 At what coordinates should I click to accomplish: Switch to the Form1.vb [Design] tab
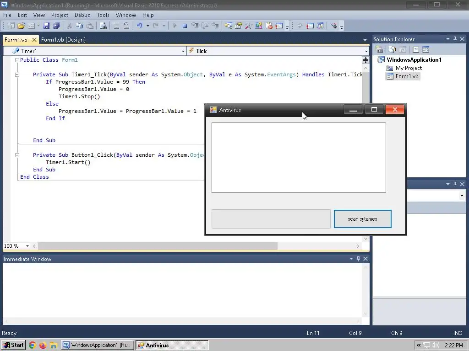[63, 40]
